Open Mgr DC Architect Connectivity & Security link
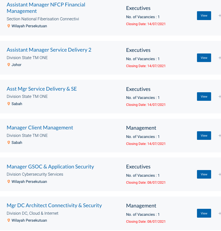Image resolution: width=221 pixels, height=231 pixels. tap(54, 206)
